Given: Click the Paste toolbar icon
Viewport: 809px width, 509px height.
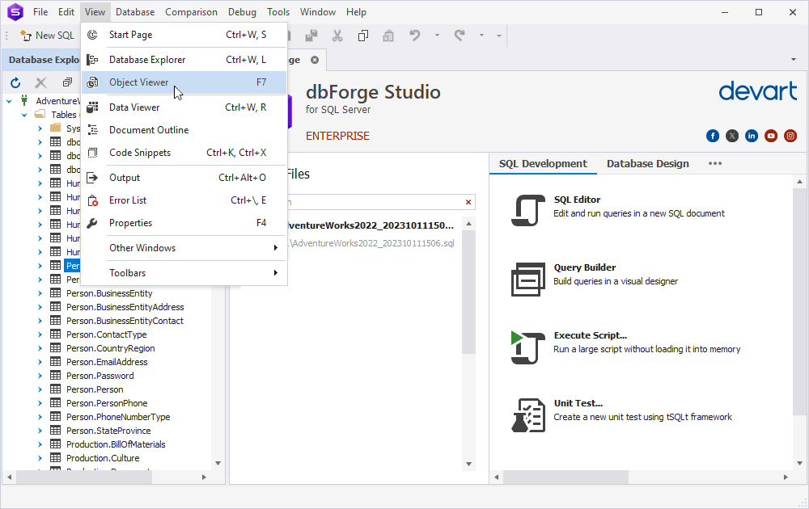Looking at the screenshot, I should coord(388,36).
